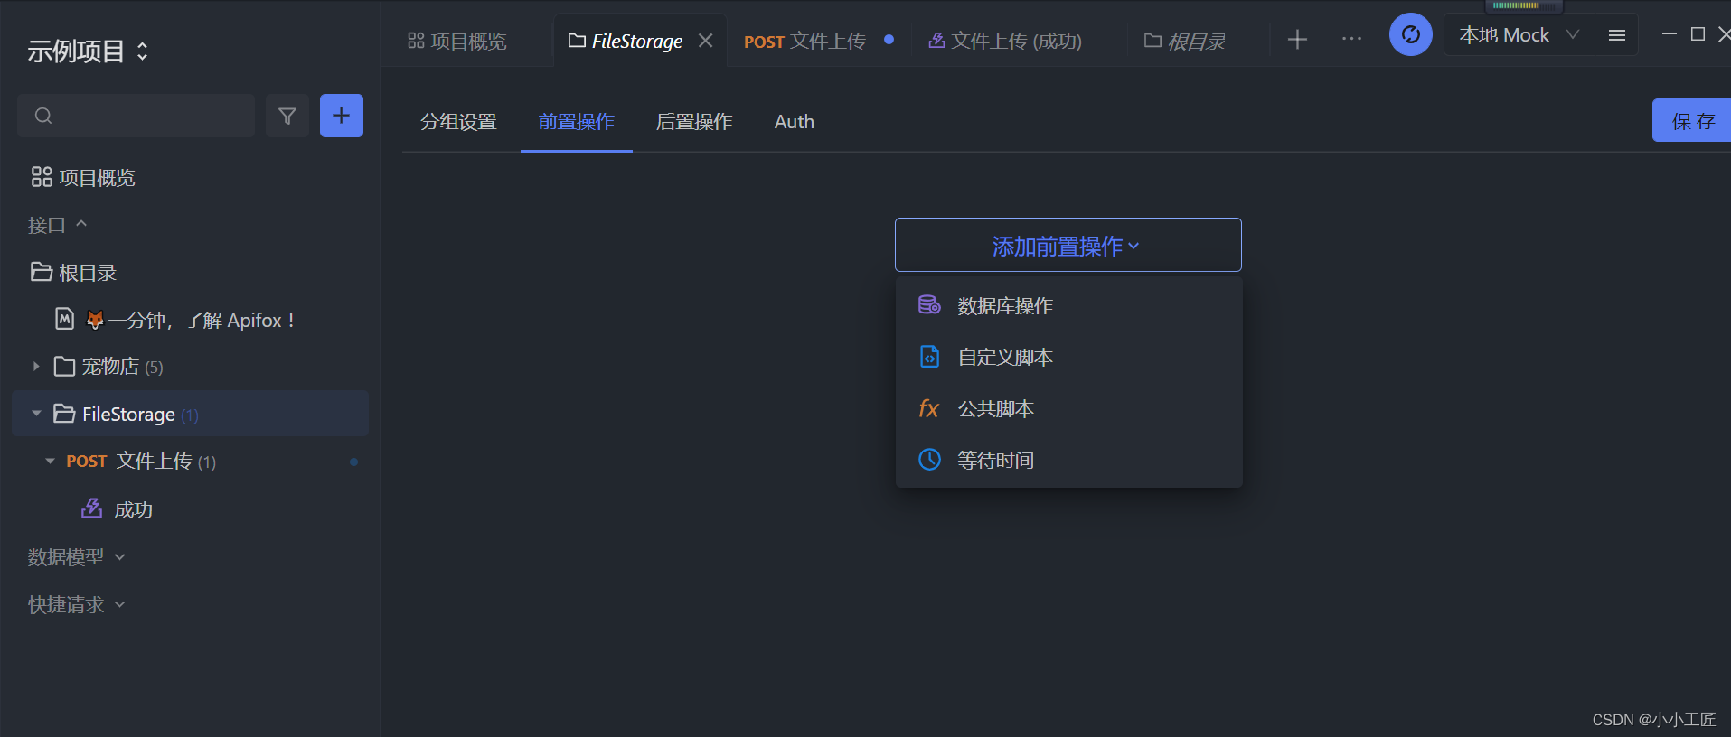The image size is (1731, 737).
Task: Expand the 快捷请求 section
Action: point(76,604)
